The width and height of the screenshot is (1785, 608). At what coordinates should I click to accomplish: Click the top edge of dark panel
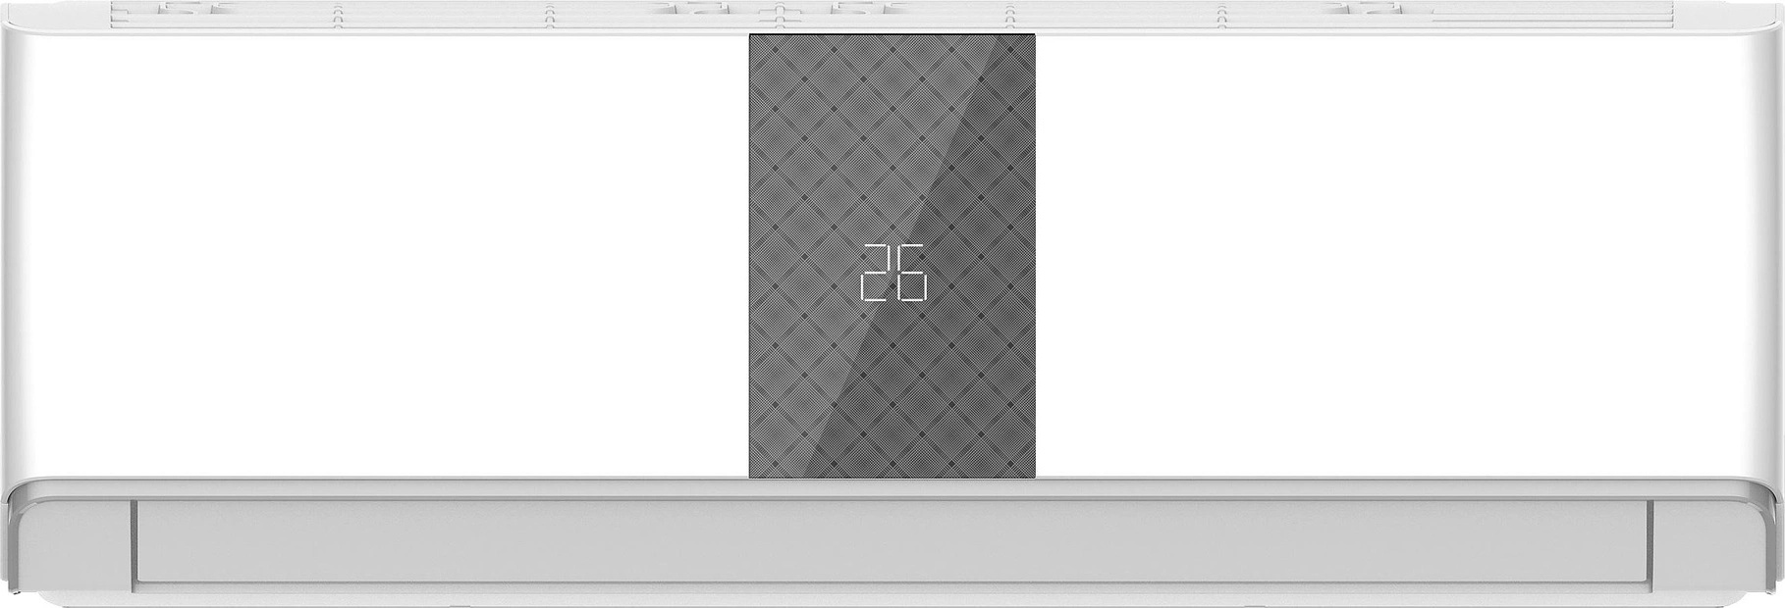pos(892,36)
